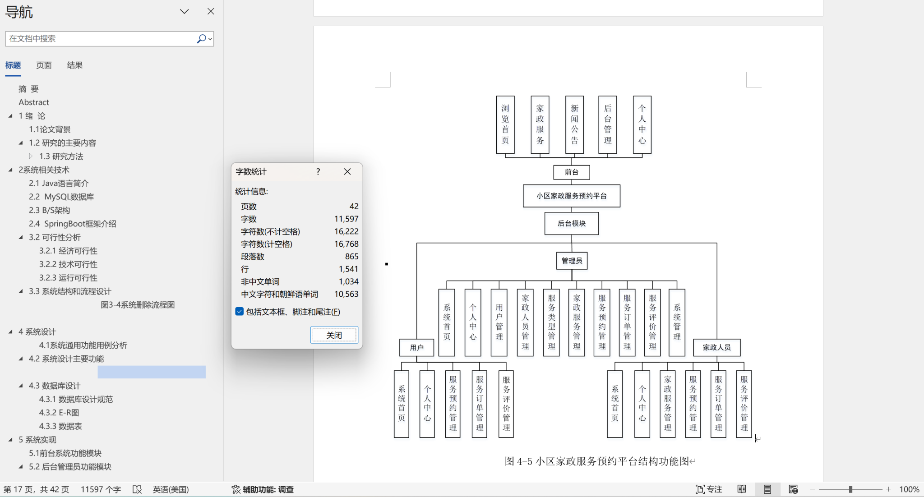The width and height of the screenshot is (924, 497).
Task: Click the zoom in plus icon
Action: click(x=888, y=489)
